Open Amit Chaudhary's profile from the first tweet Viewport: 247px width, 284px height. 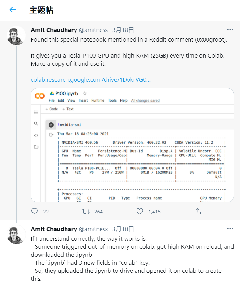(x=54, y=30)
